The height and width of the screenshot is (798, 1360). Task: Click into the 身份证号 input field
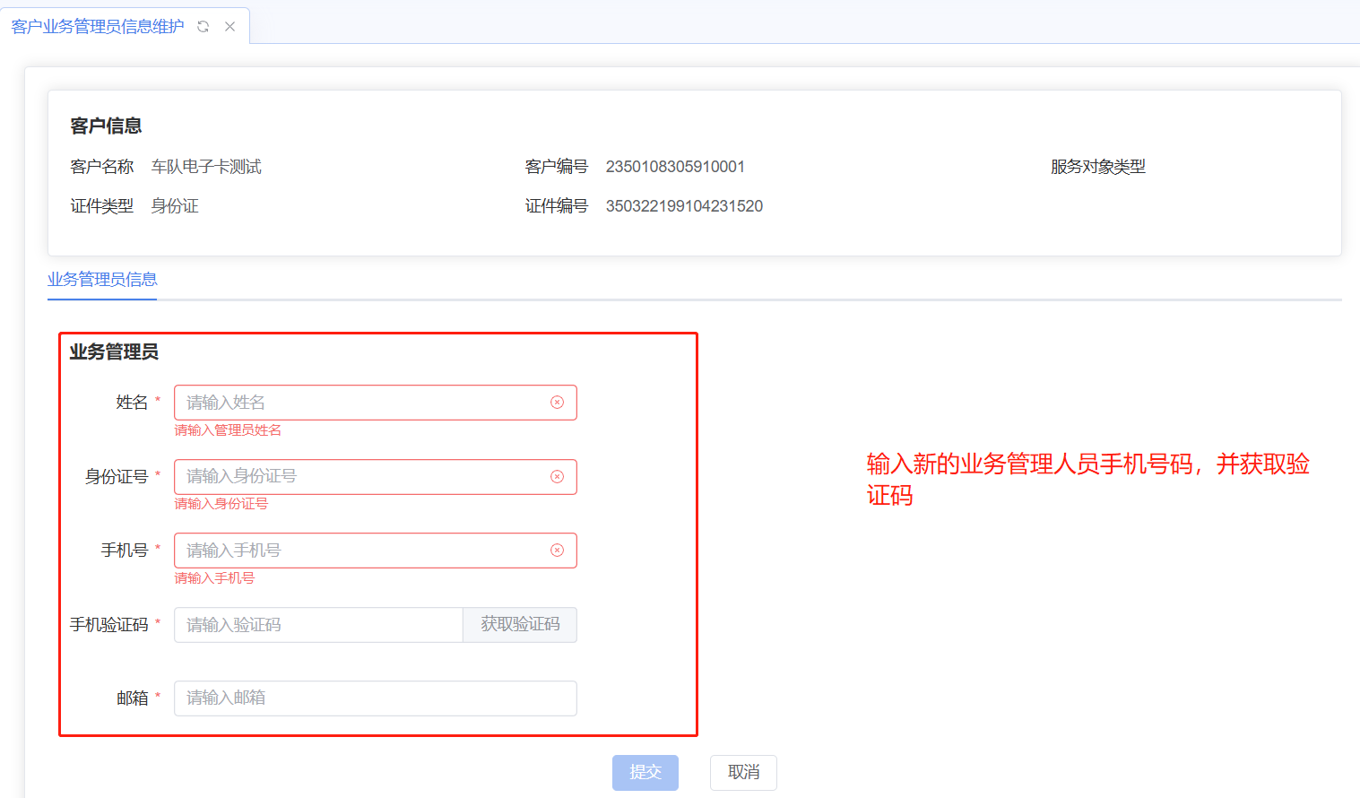click(x=359, y=477)
